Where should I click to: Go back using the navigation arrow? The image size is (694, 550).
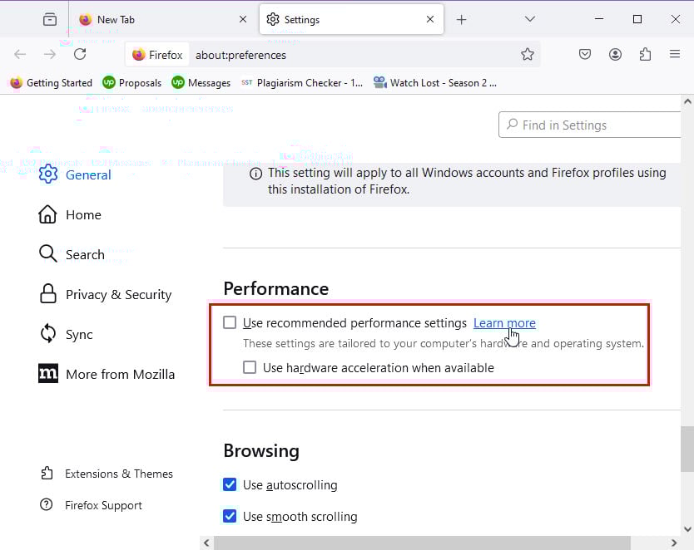coord(20,54)
